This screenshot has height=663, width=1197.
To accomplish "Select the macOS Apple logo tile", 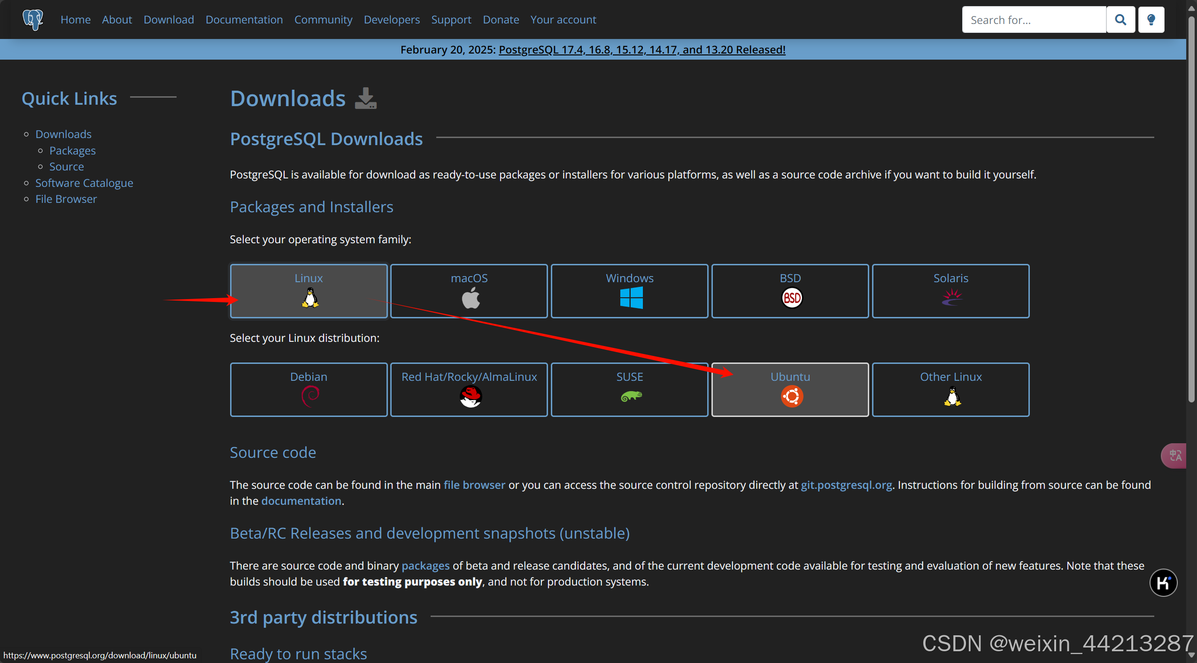I will click(469, 291).
